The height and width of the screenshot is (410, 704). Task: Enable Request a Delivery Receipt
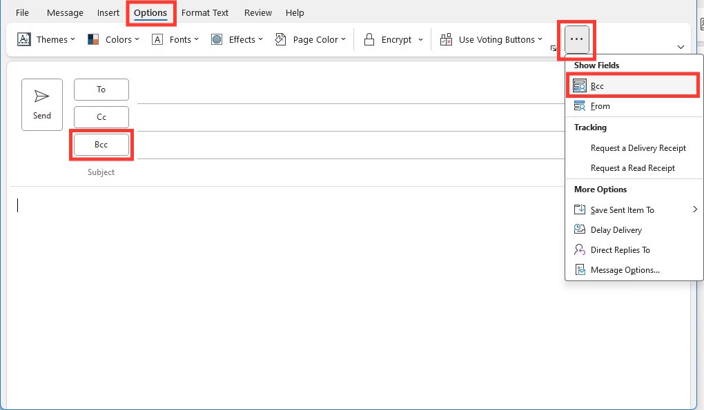coord(634,148)
